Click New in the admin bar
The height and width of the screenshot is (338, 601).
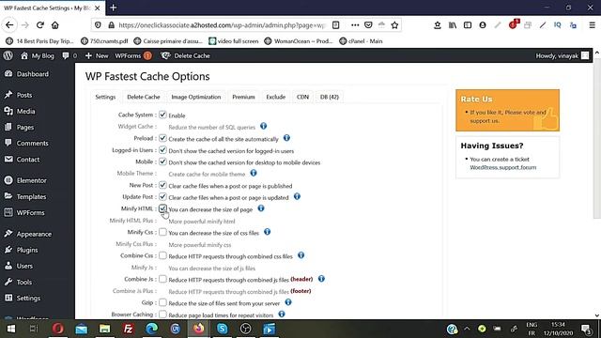(97, 56)
